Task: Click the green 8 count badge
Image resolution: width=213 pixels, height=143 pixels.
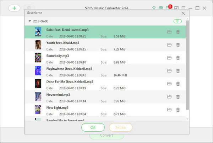Action: pyautogui.click(x=177, y=21)
